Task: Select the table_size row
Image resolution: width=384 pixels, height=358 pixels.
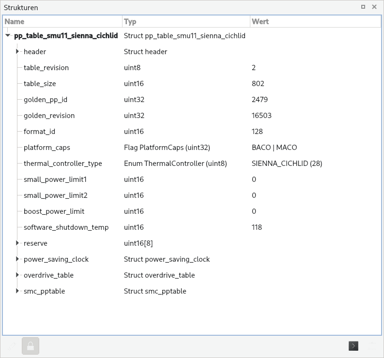Action: [192, 83]
